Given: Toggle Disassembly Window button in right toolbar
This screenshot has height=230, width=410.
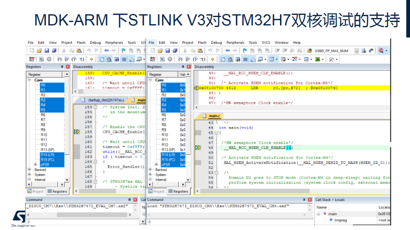Looking at the screenshot, I should (x=230, y=59).
